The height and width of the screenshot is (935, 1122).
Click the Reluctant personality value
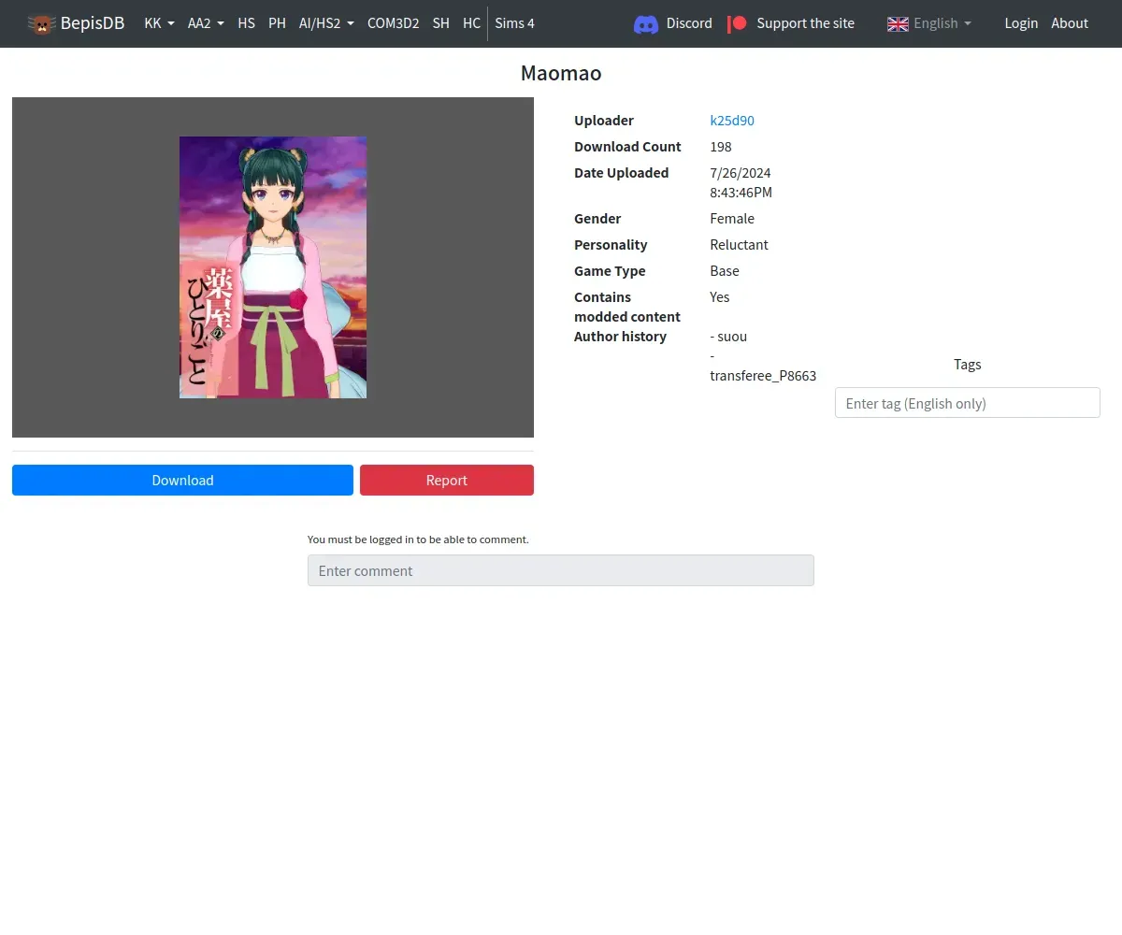[x=739, y=245]
